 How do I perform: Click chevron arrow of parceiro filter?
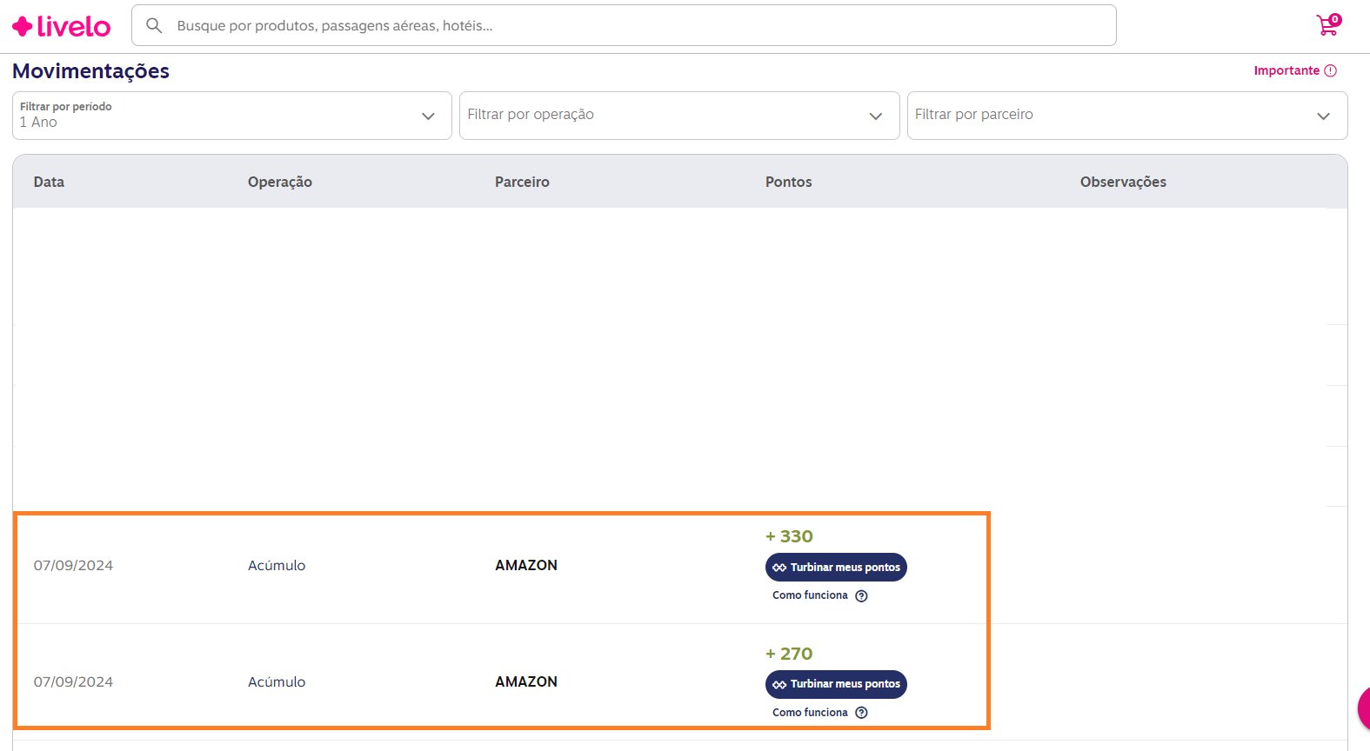1323,116
